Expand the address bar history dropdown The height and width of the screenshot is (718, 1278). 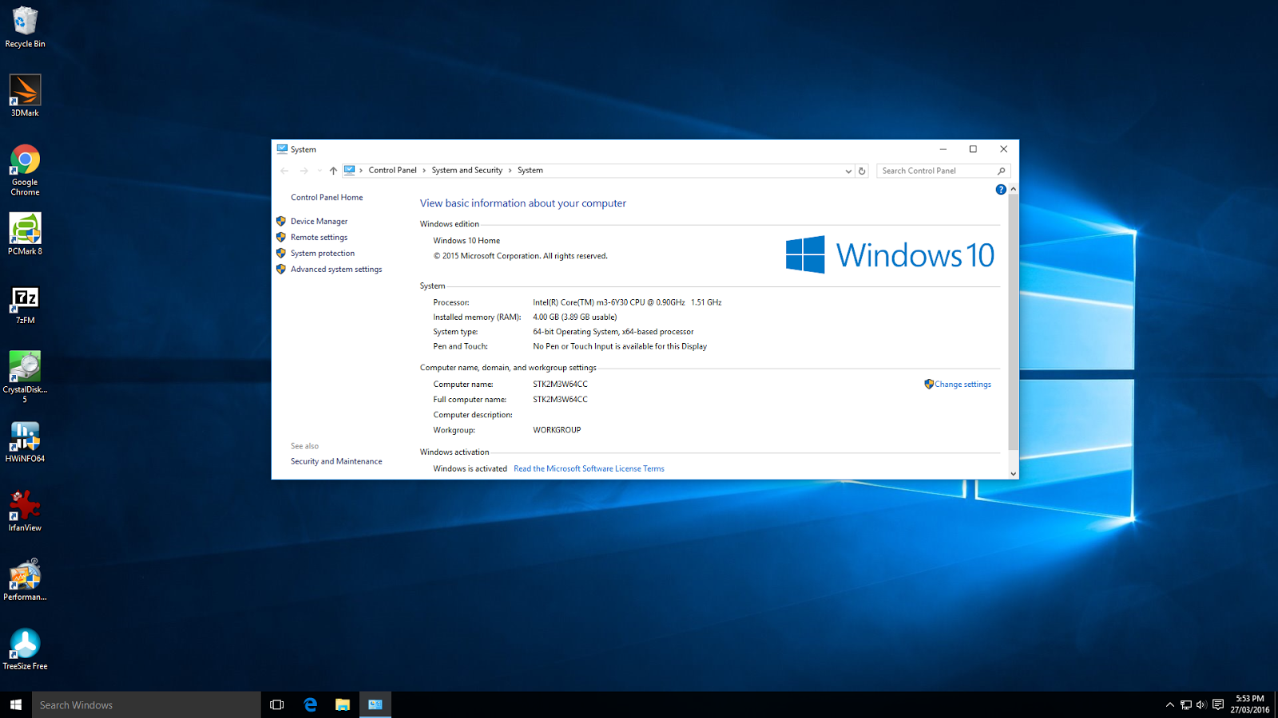(x=848, y=170)
